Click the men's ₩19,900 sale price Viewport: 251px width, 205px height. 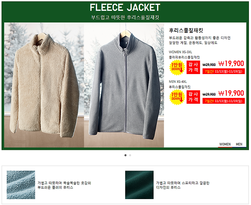pyautogui.click(x=231, y=93)
